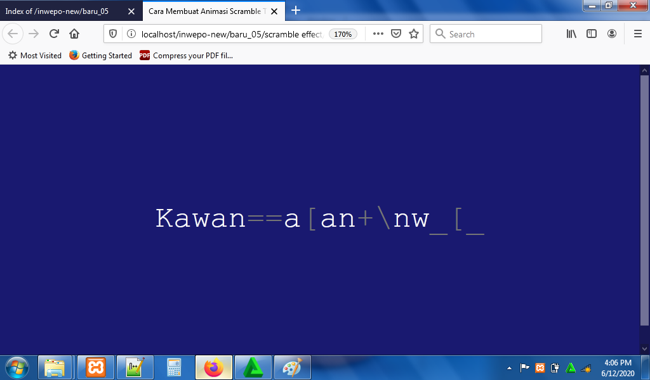Open a new browser tab
This screenshot has height=380, width=650.
pyautogui.click(x=296, y=10)
